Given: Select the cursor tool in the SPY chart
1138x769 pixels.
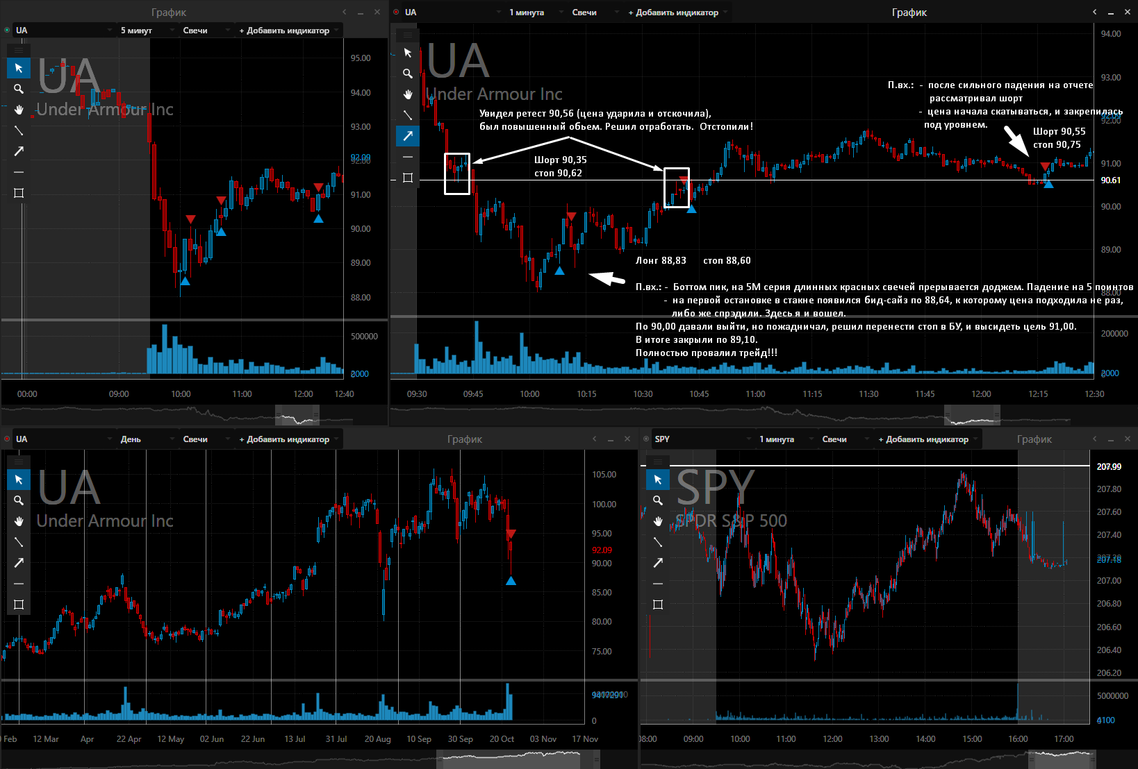Looking at the screenshot, I should (658, 480).
